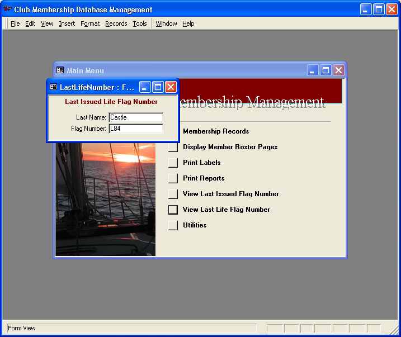Screen dimensions: 401x337
Task: Open the Help menu
Action: click(188, 23)
